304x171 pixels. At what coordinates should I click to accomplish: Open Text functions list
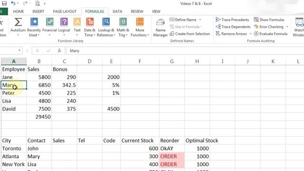point(77,27)
